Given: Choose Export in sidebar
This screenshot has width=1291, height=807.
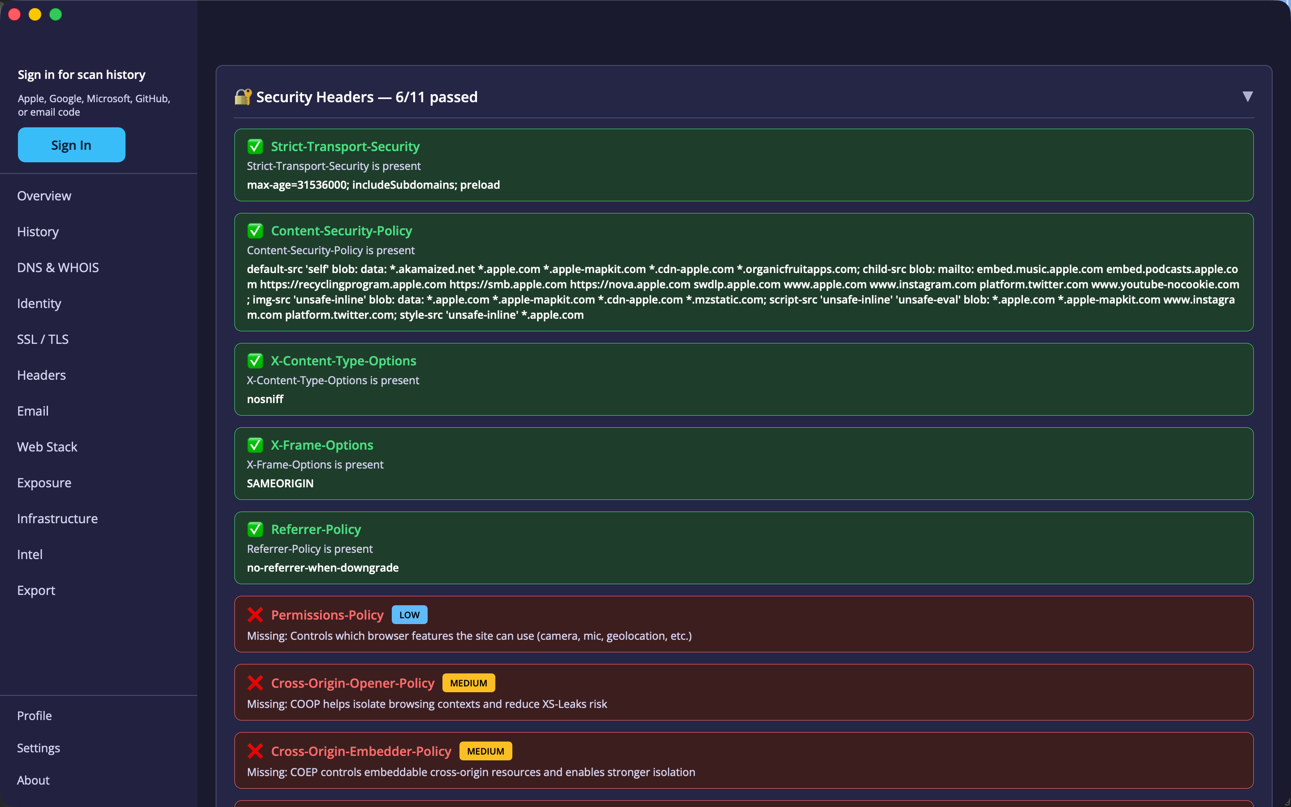Looking at the screenshot, I should point(36,590).
